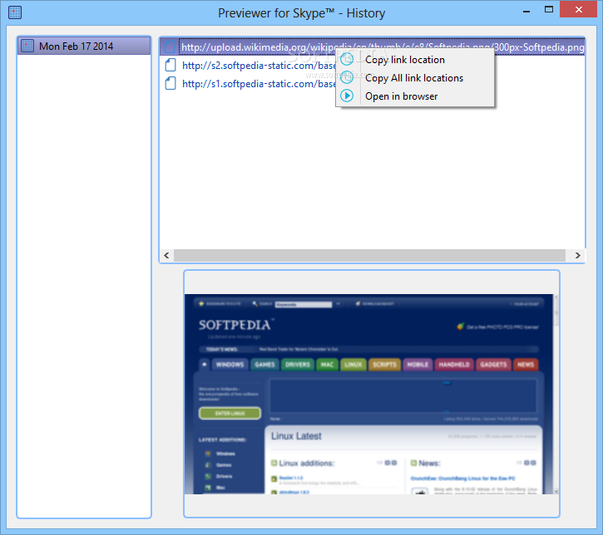The height and width of the screenshot is (535, 603).
Task: Click the copy icon next to Copy All link locations
Action: [347, 77]
